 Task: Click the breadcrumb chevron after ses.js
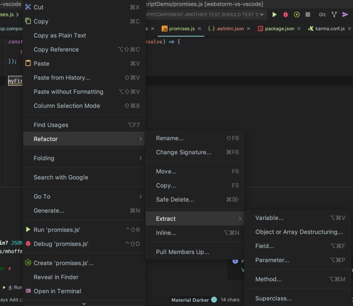(17, 15)
